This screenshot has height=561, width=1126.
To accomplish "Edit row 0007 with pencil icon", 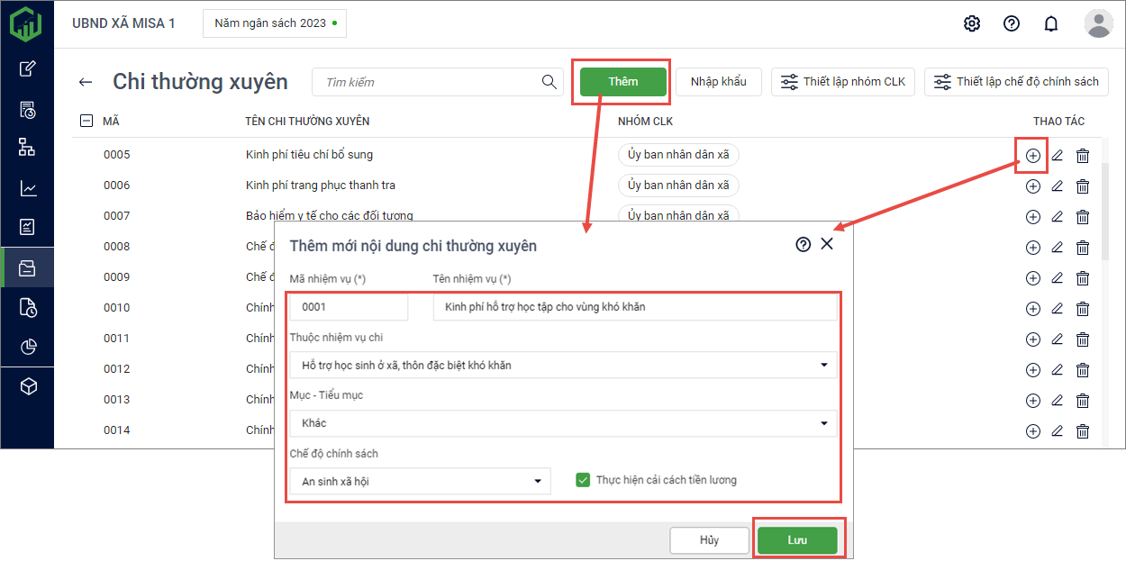I will click(x=1058, y=217).
